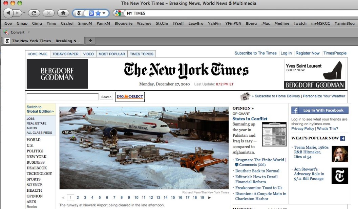Screen dimensions: 358x209
Task: Go to slideshow photo number 5
Action: click(x=100, y=198)
